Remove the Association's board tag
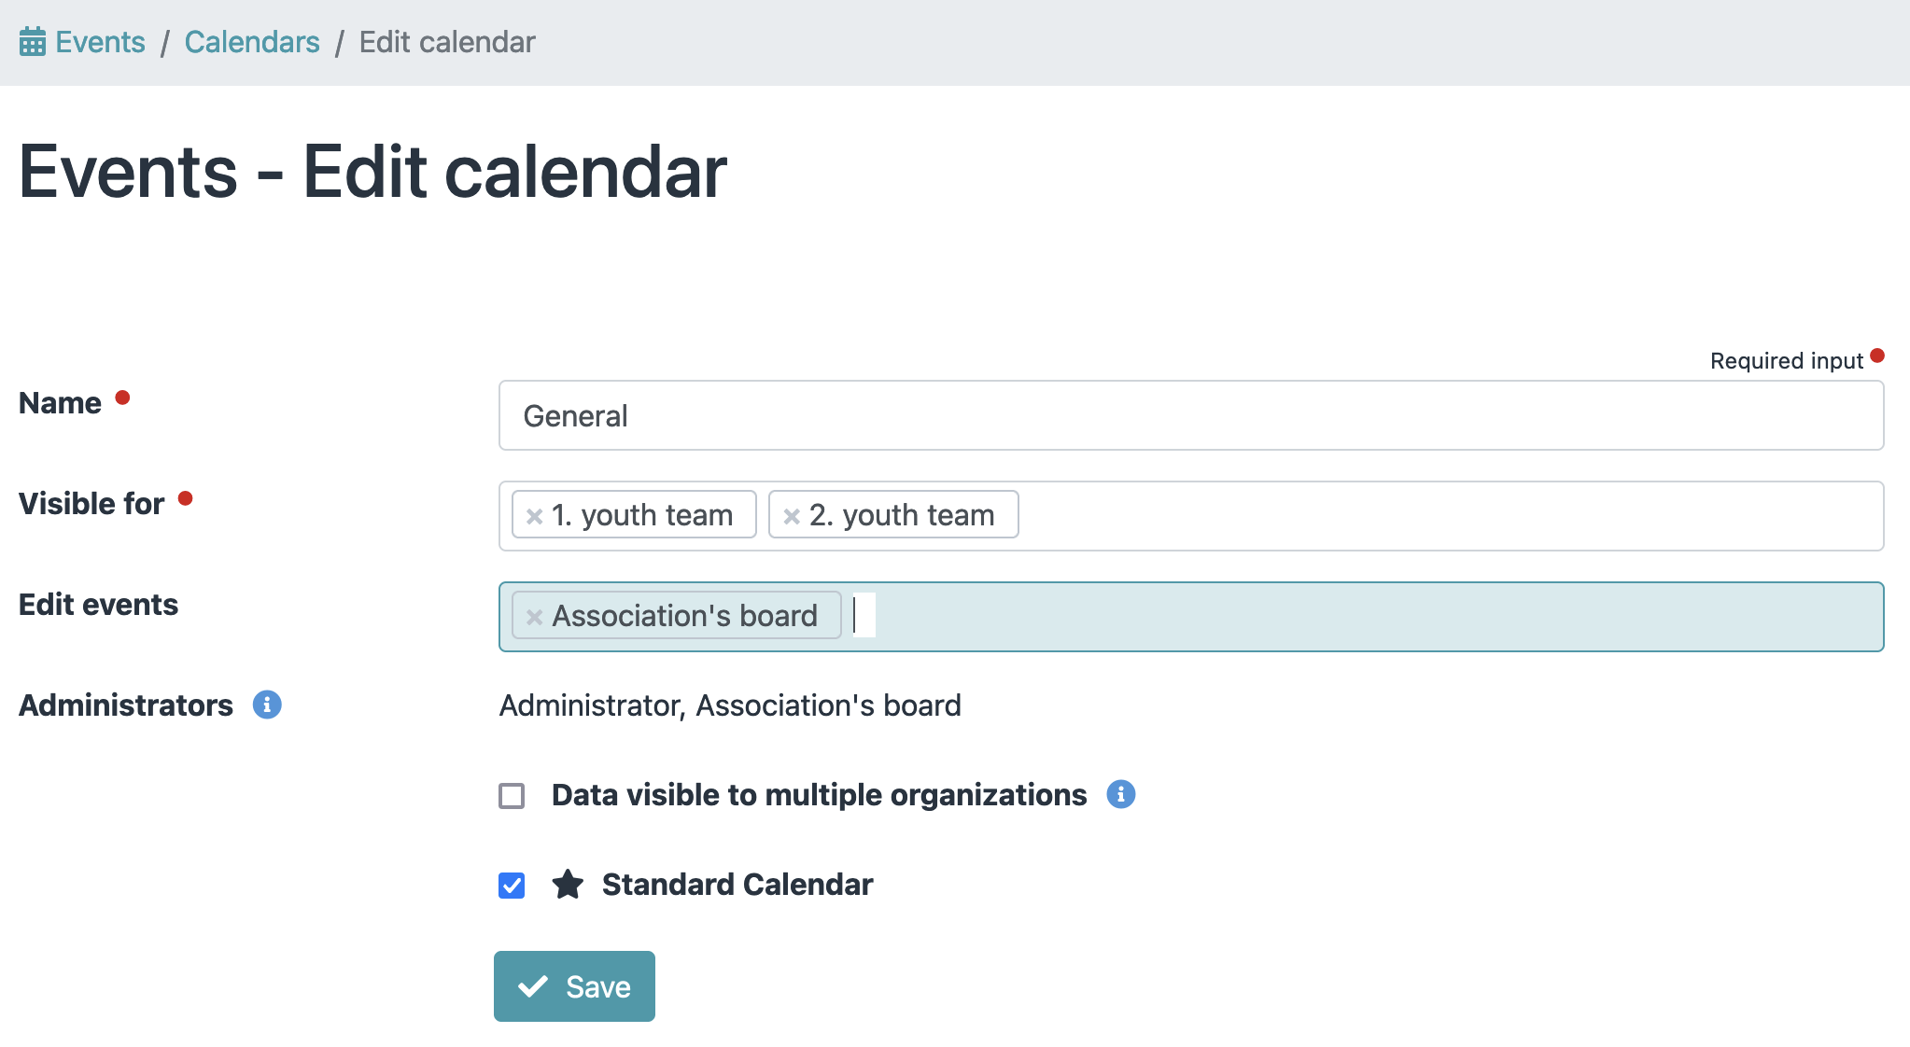The image size is (1910, 1047). pos(534,617)
